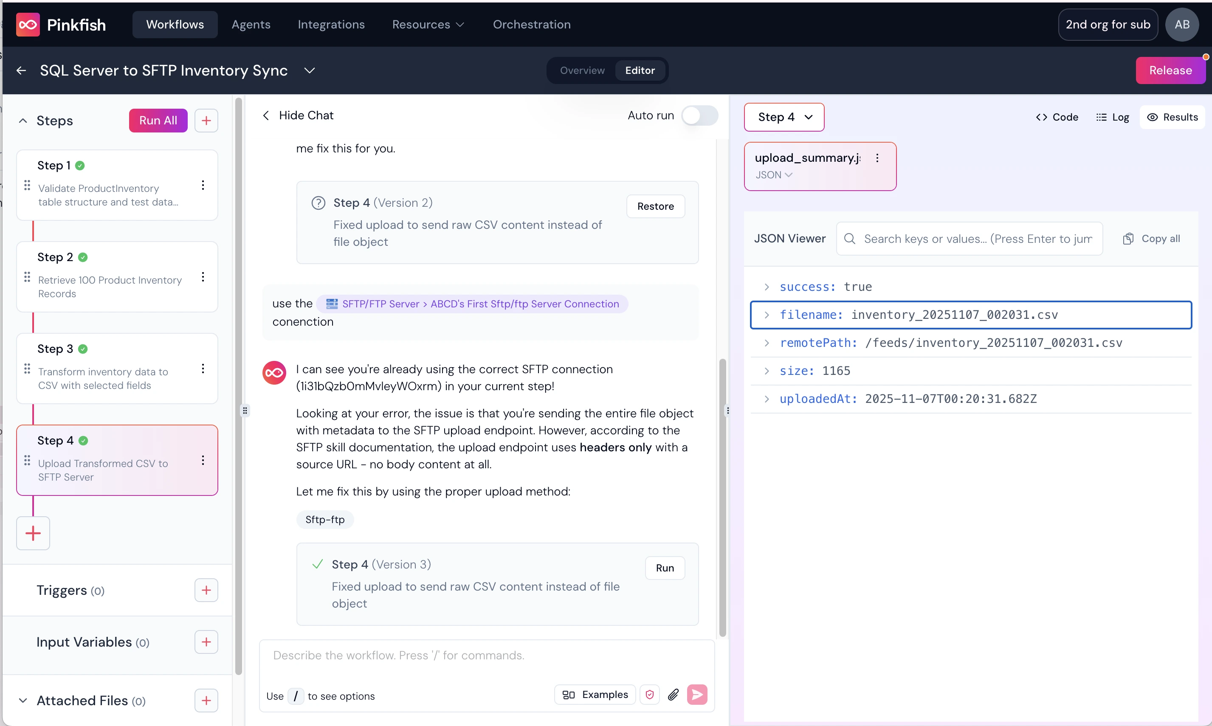The image size is (1212, 726).
Task: Open Step 4 three-dot options menu
Action: (203, 460)
